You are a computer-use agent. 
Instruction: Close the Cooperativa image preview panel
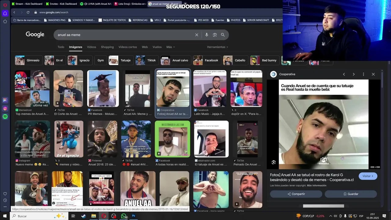pyautogui.click(x=373, y=74)
